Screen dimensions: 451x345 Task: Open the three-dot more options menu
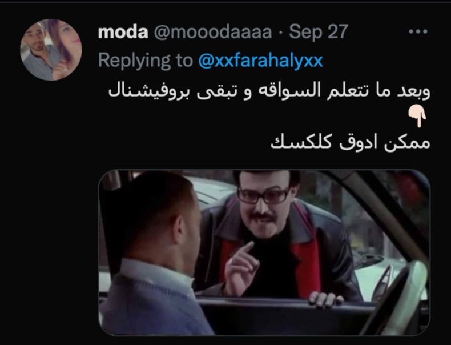coord(418,31)
